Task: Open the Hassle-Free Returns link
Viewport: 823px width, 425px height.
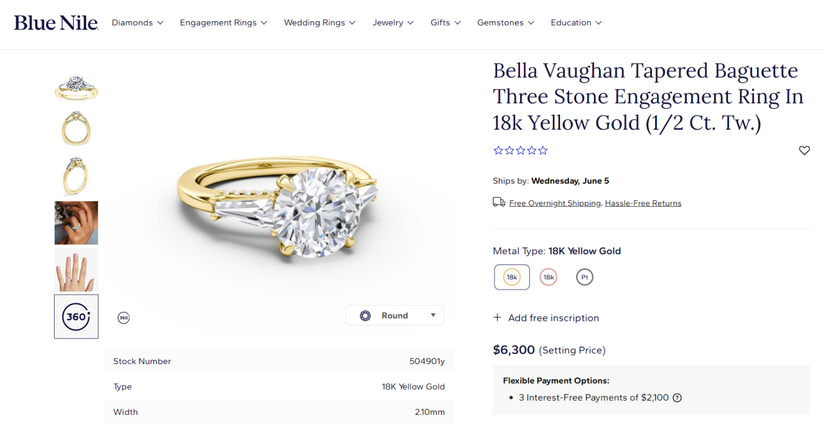Action: (643, 204)
